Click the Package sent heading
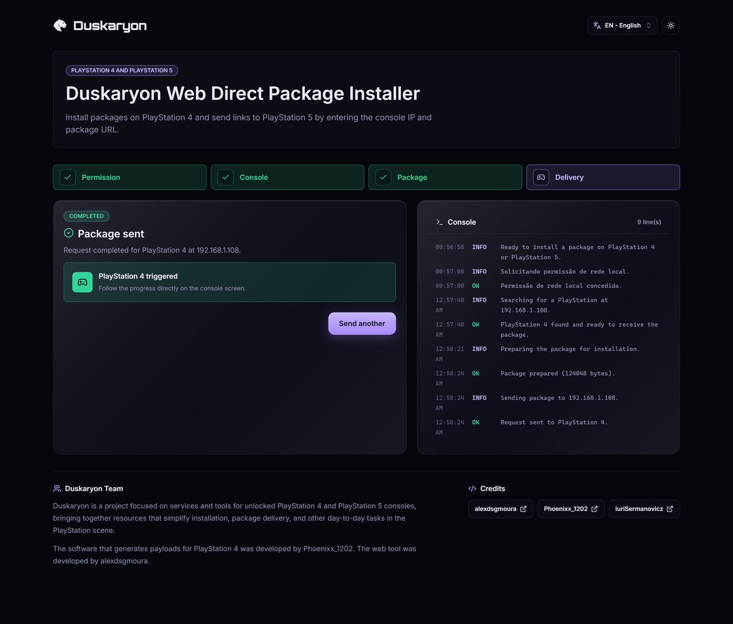The image size is (733, 624). [x=111, y=233]
